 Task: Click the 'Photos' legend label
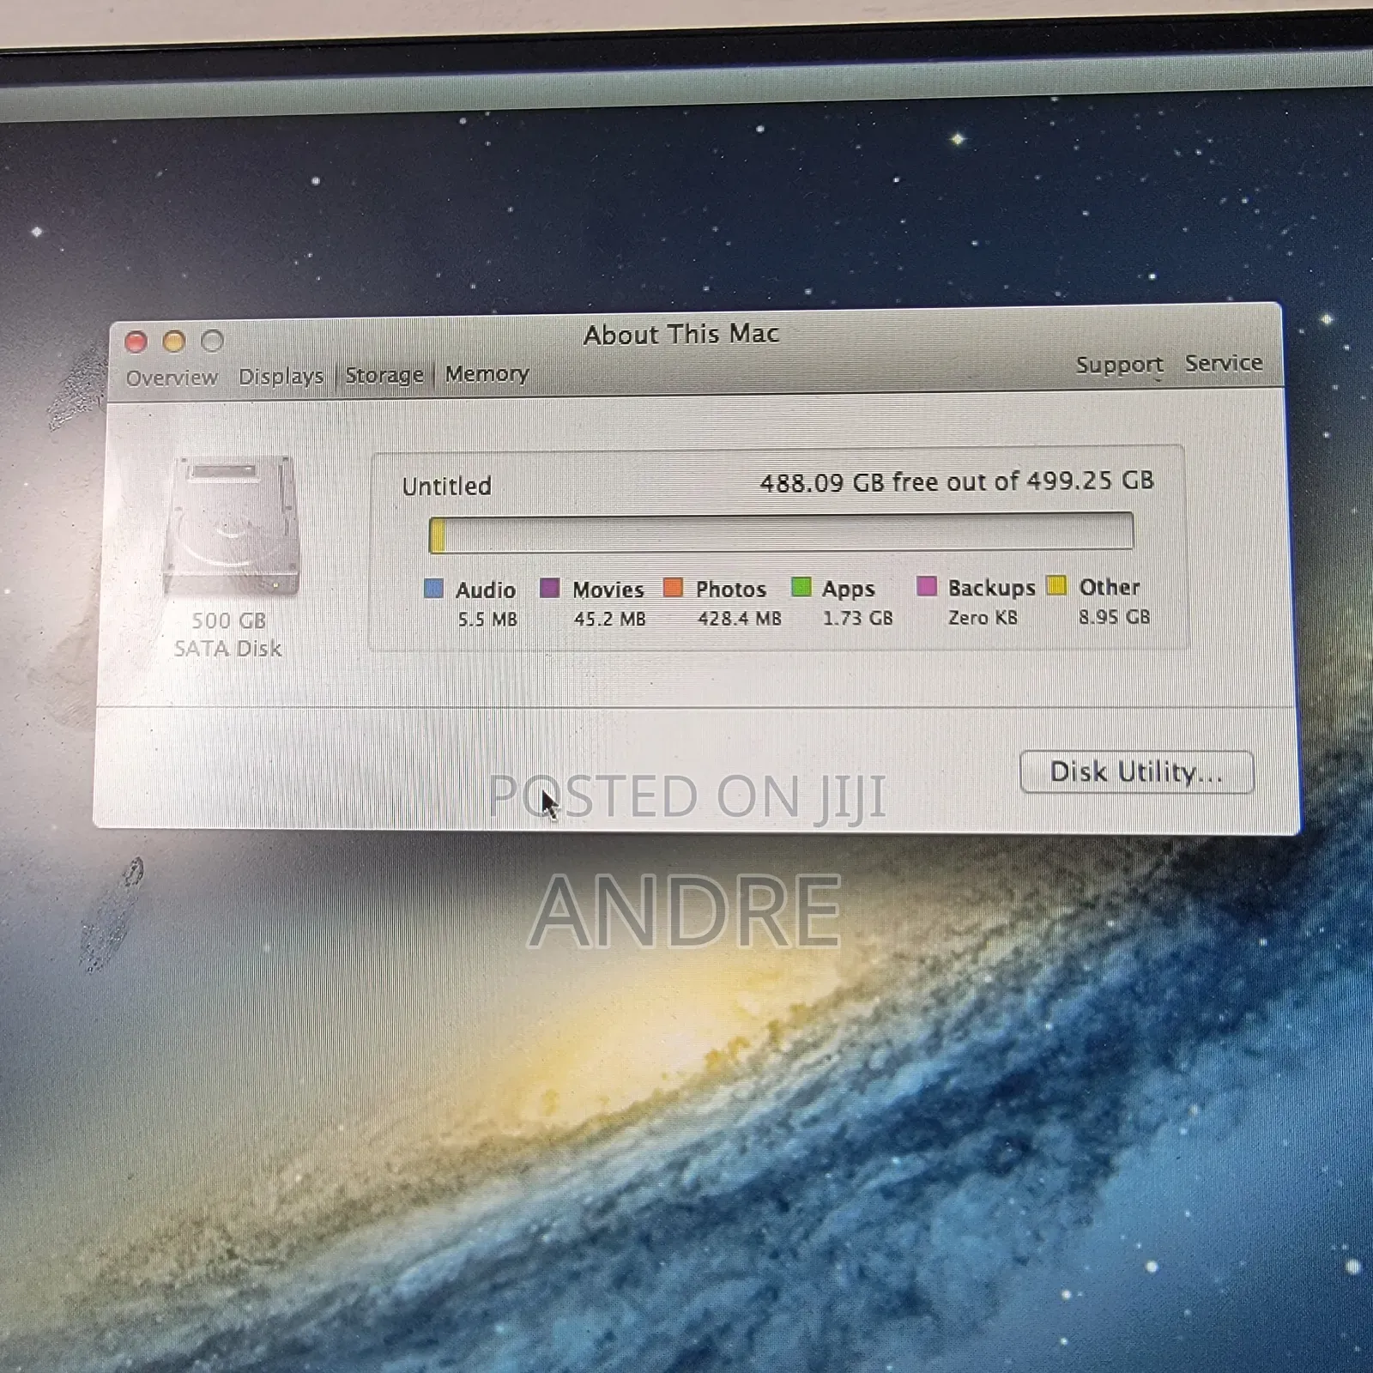click(731, 590)
